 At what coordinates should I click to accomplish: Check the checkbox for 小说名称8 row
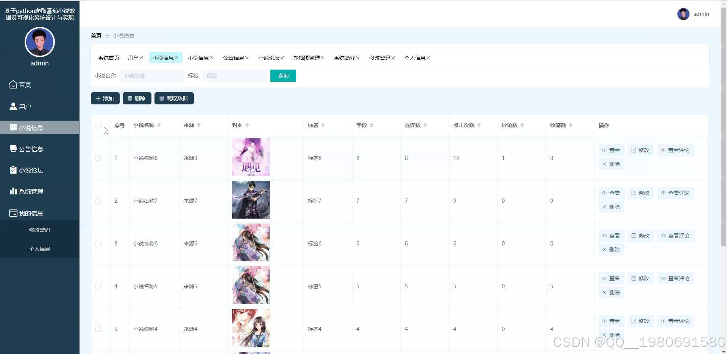pos(98,158)
